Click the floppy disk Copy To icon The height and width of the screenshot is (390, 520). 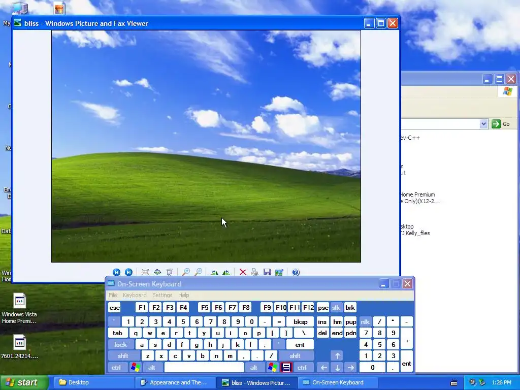point(267,272)
